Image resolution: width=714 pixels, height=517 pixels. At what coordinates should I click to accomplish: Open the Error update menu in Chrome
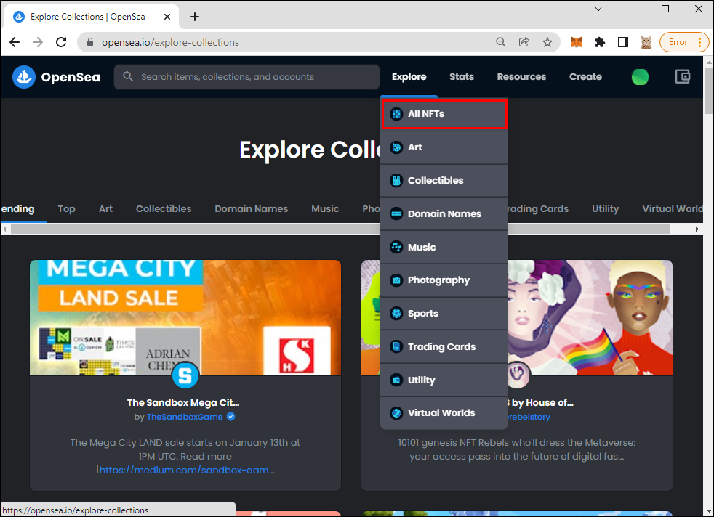[684, 42]
